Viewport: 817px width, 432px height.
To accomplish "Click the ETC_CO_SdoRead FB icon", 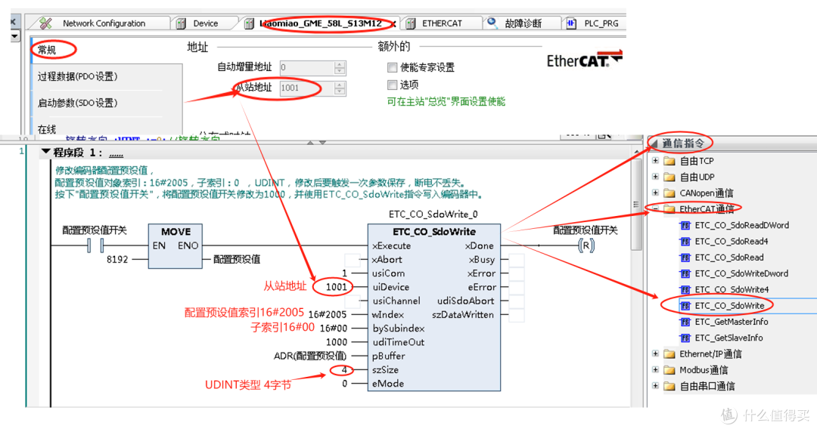I will [x=685, y=258].
